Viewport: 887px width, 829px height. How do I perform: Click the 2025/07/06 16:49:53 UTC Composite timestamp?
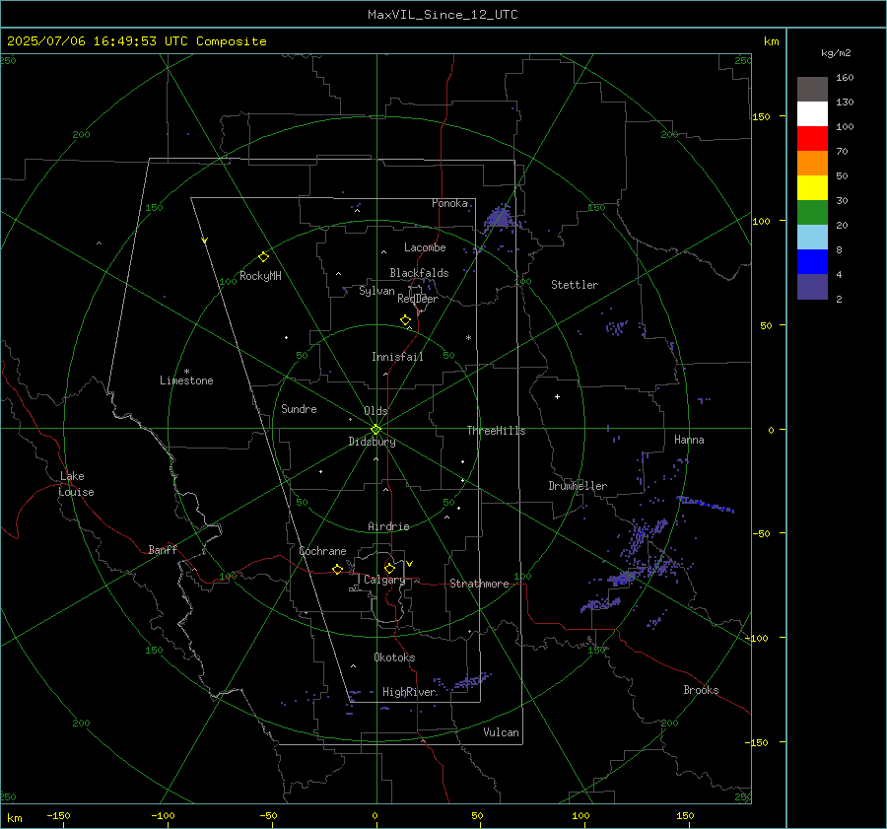coord(137,41)
